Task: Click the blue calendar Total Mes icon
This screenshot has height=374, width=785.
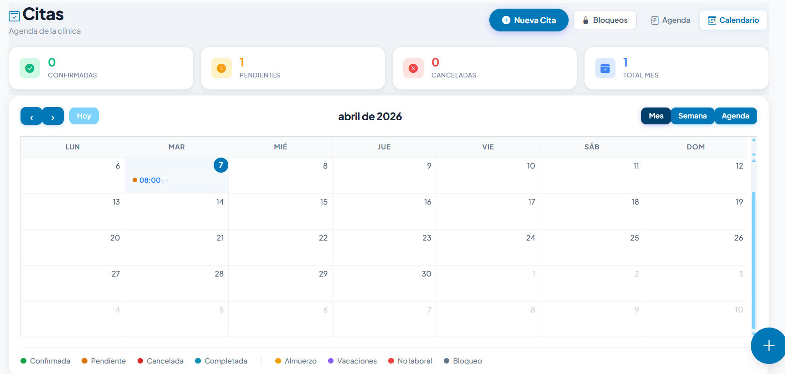Action: [x=605, y=68]
